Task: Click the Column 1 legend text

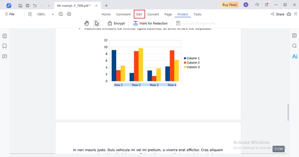Action: [193, 58]
